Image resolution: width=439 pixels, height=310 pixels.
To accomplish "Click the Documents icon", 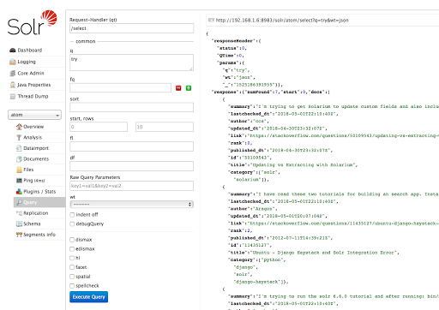I will (x=19, y=159).
